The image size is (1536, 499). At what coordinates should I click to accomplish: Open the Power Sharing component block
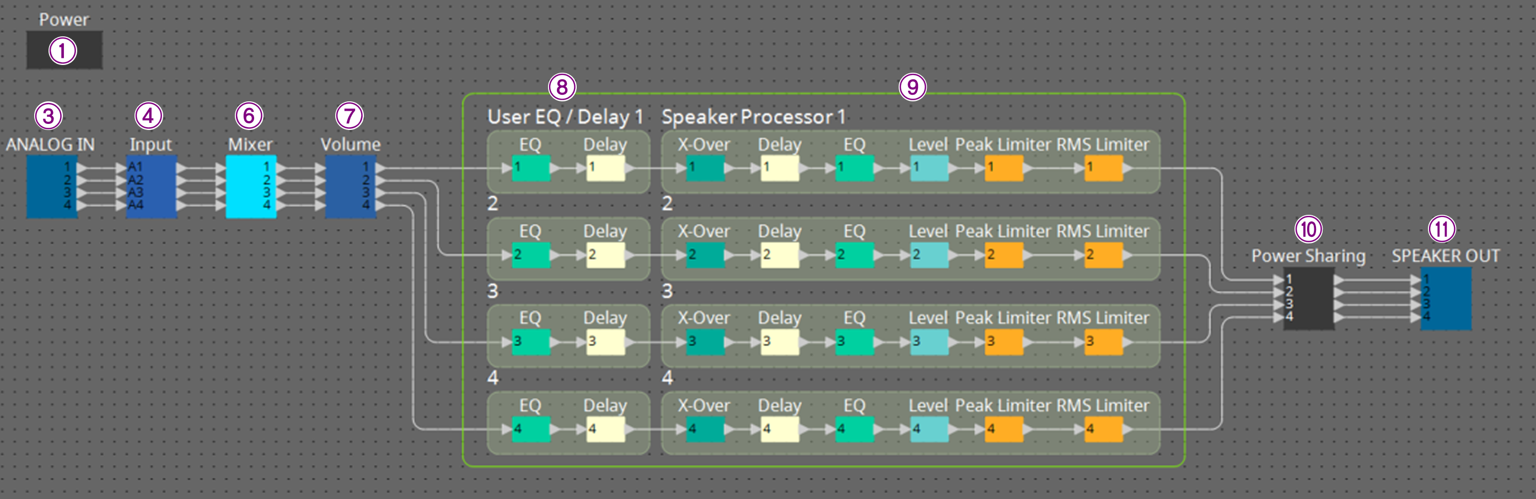[1309, 299]
